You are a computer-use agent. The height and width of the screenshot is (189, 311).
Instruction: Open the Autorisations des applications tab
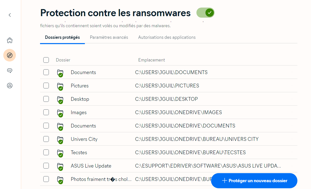point(167,37)
